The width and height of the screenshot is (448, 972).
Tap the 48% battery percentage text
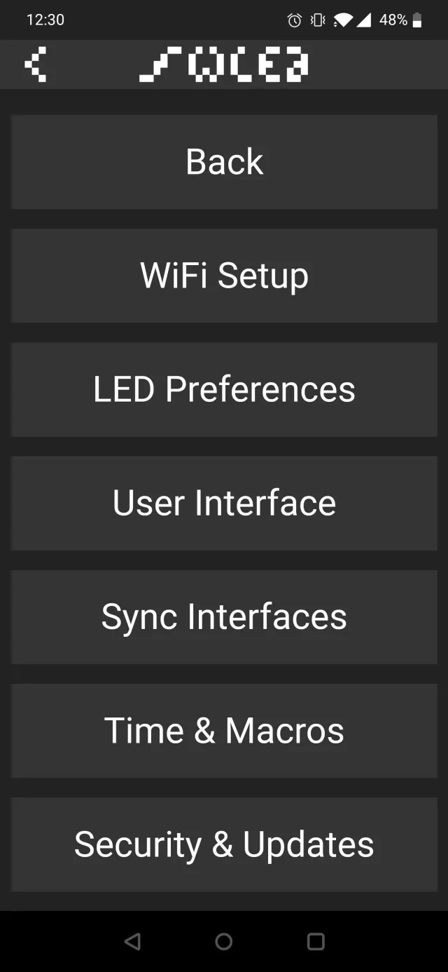point(393,20)
